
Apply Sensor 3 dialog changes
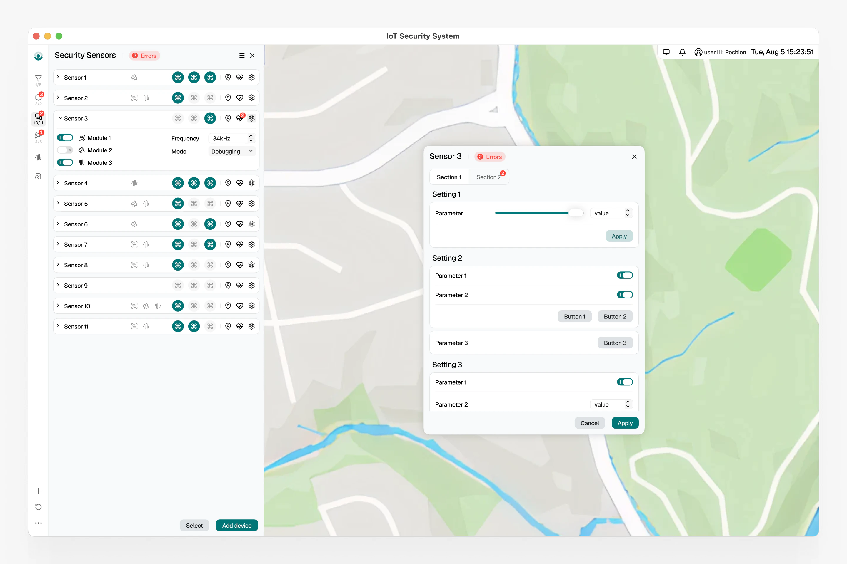[625, 423]
